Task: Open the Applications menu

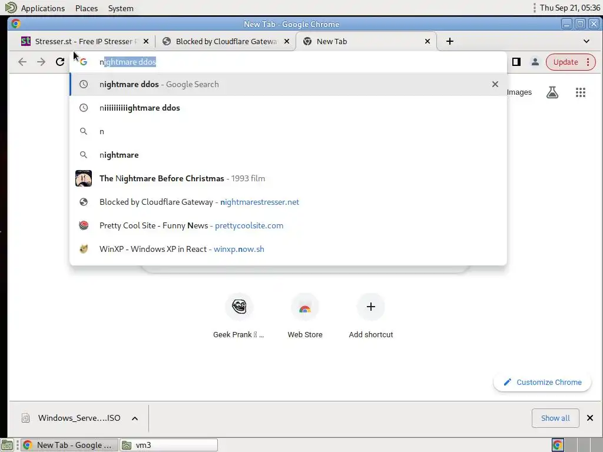Action: (x=42, y=8)
